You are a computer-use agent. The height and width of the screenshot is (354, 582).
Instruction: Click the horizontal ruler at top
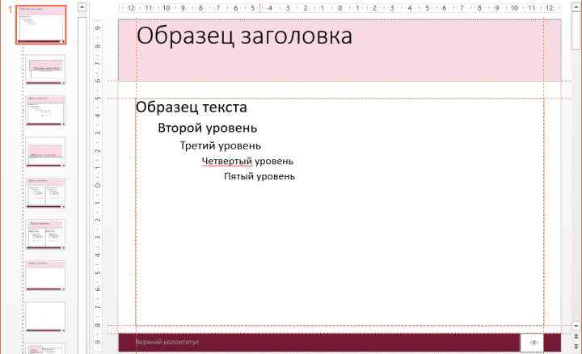pos(339,8)
